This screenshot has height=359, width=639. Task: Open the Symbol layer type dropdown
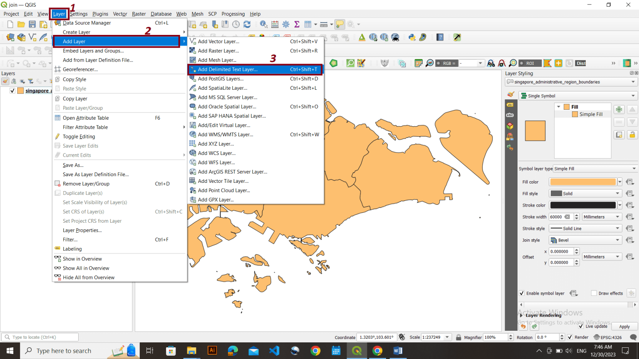coord(595,168)
